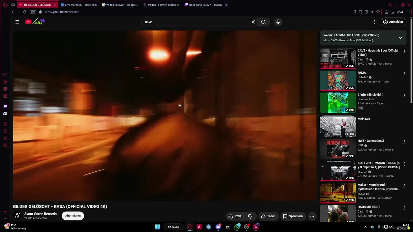Open options menu for FAMA video
The image size is (413, 232).
point(404,74)
